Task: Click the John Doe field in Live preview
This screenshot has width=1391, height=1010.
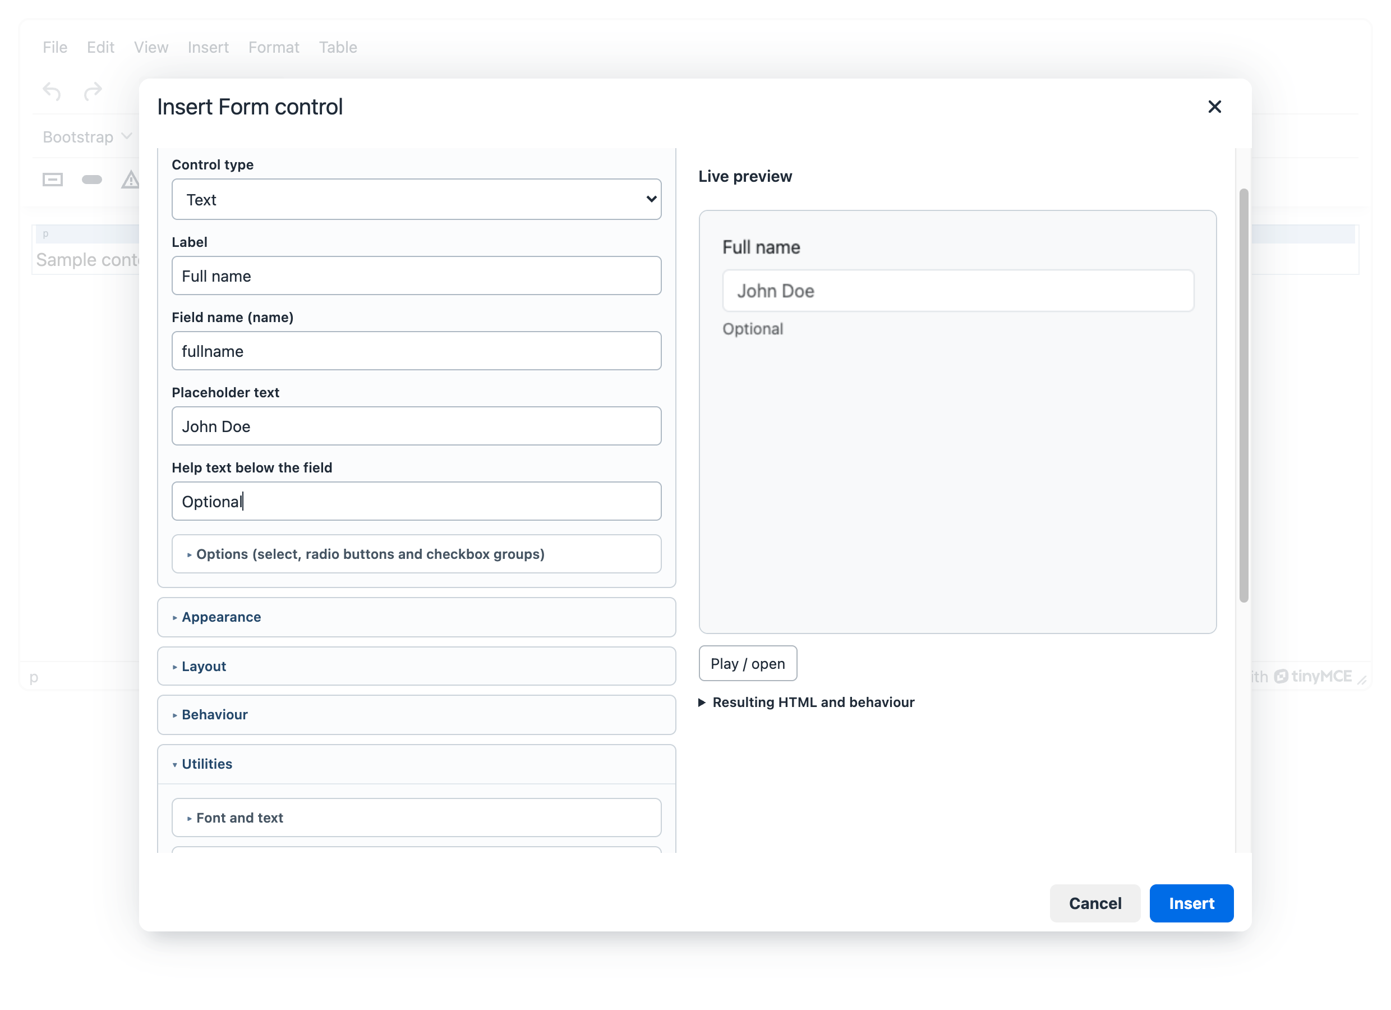Action: pos(958,291)
